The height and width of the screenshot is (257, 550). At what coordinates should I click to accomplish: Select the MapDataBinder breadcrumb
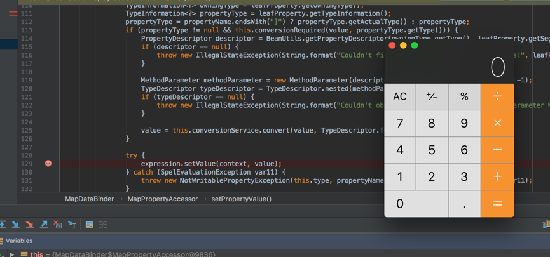tap(89, 199)
